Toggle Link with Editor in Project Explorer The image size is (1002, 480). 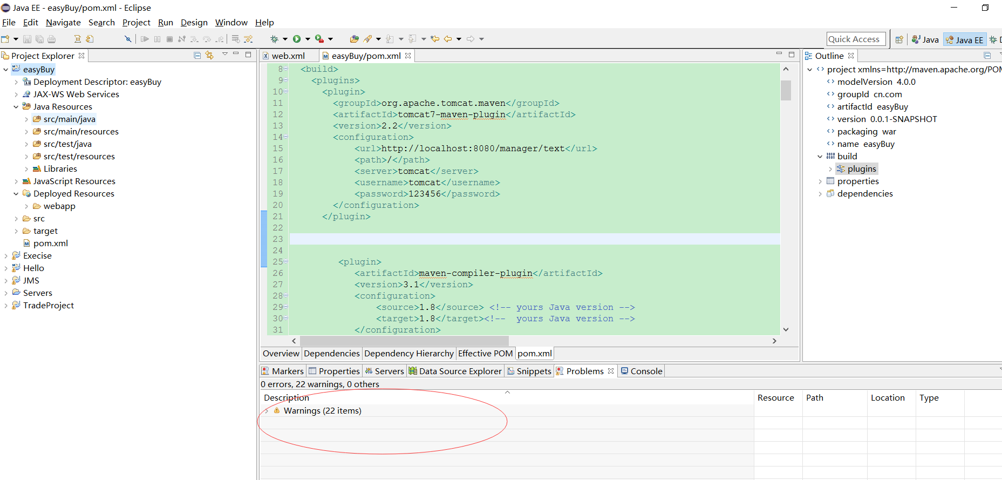[x=209, y=55]
